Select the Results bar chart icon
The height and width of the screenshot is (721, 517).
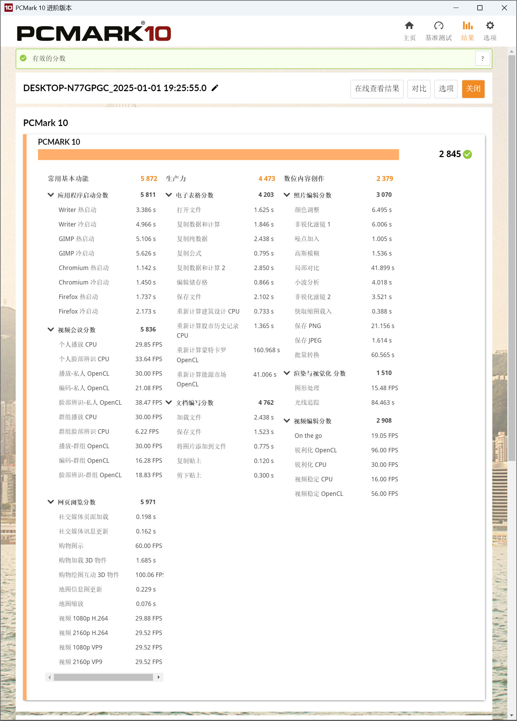click(468, 26)
